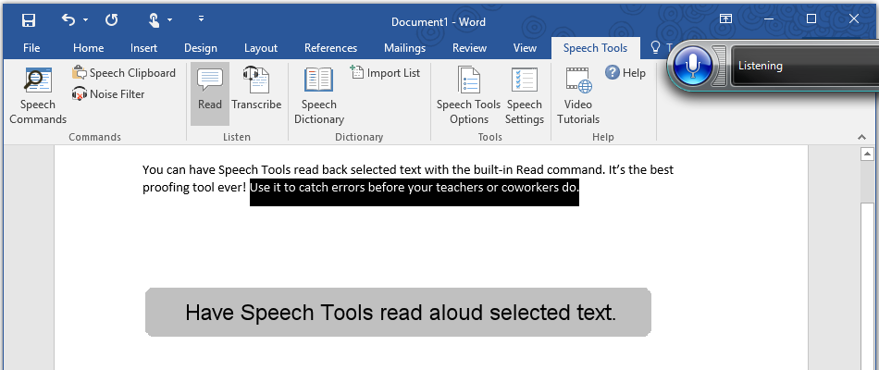Open Speech Settings

(524, 95)
